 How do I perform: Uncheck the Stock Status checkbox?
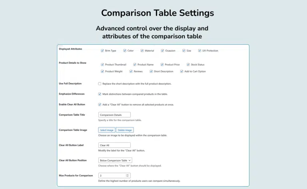pos(188,64)
